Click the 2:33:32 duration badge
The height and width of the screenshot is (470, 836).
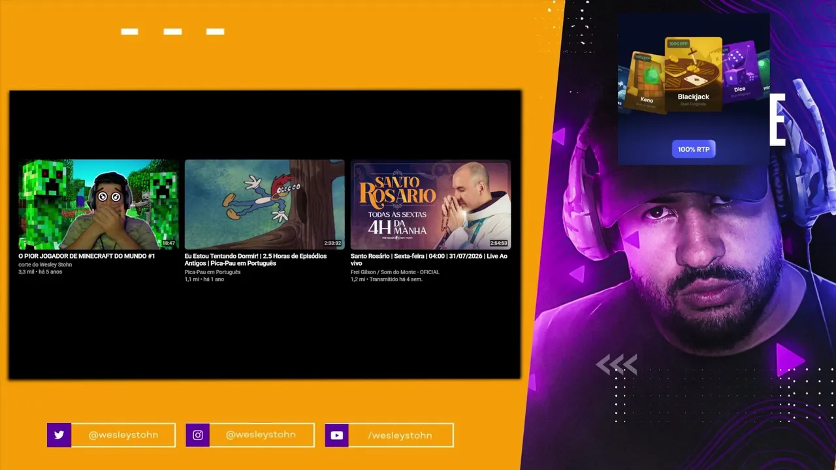[x=332, y=243]
